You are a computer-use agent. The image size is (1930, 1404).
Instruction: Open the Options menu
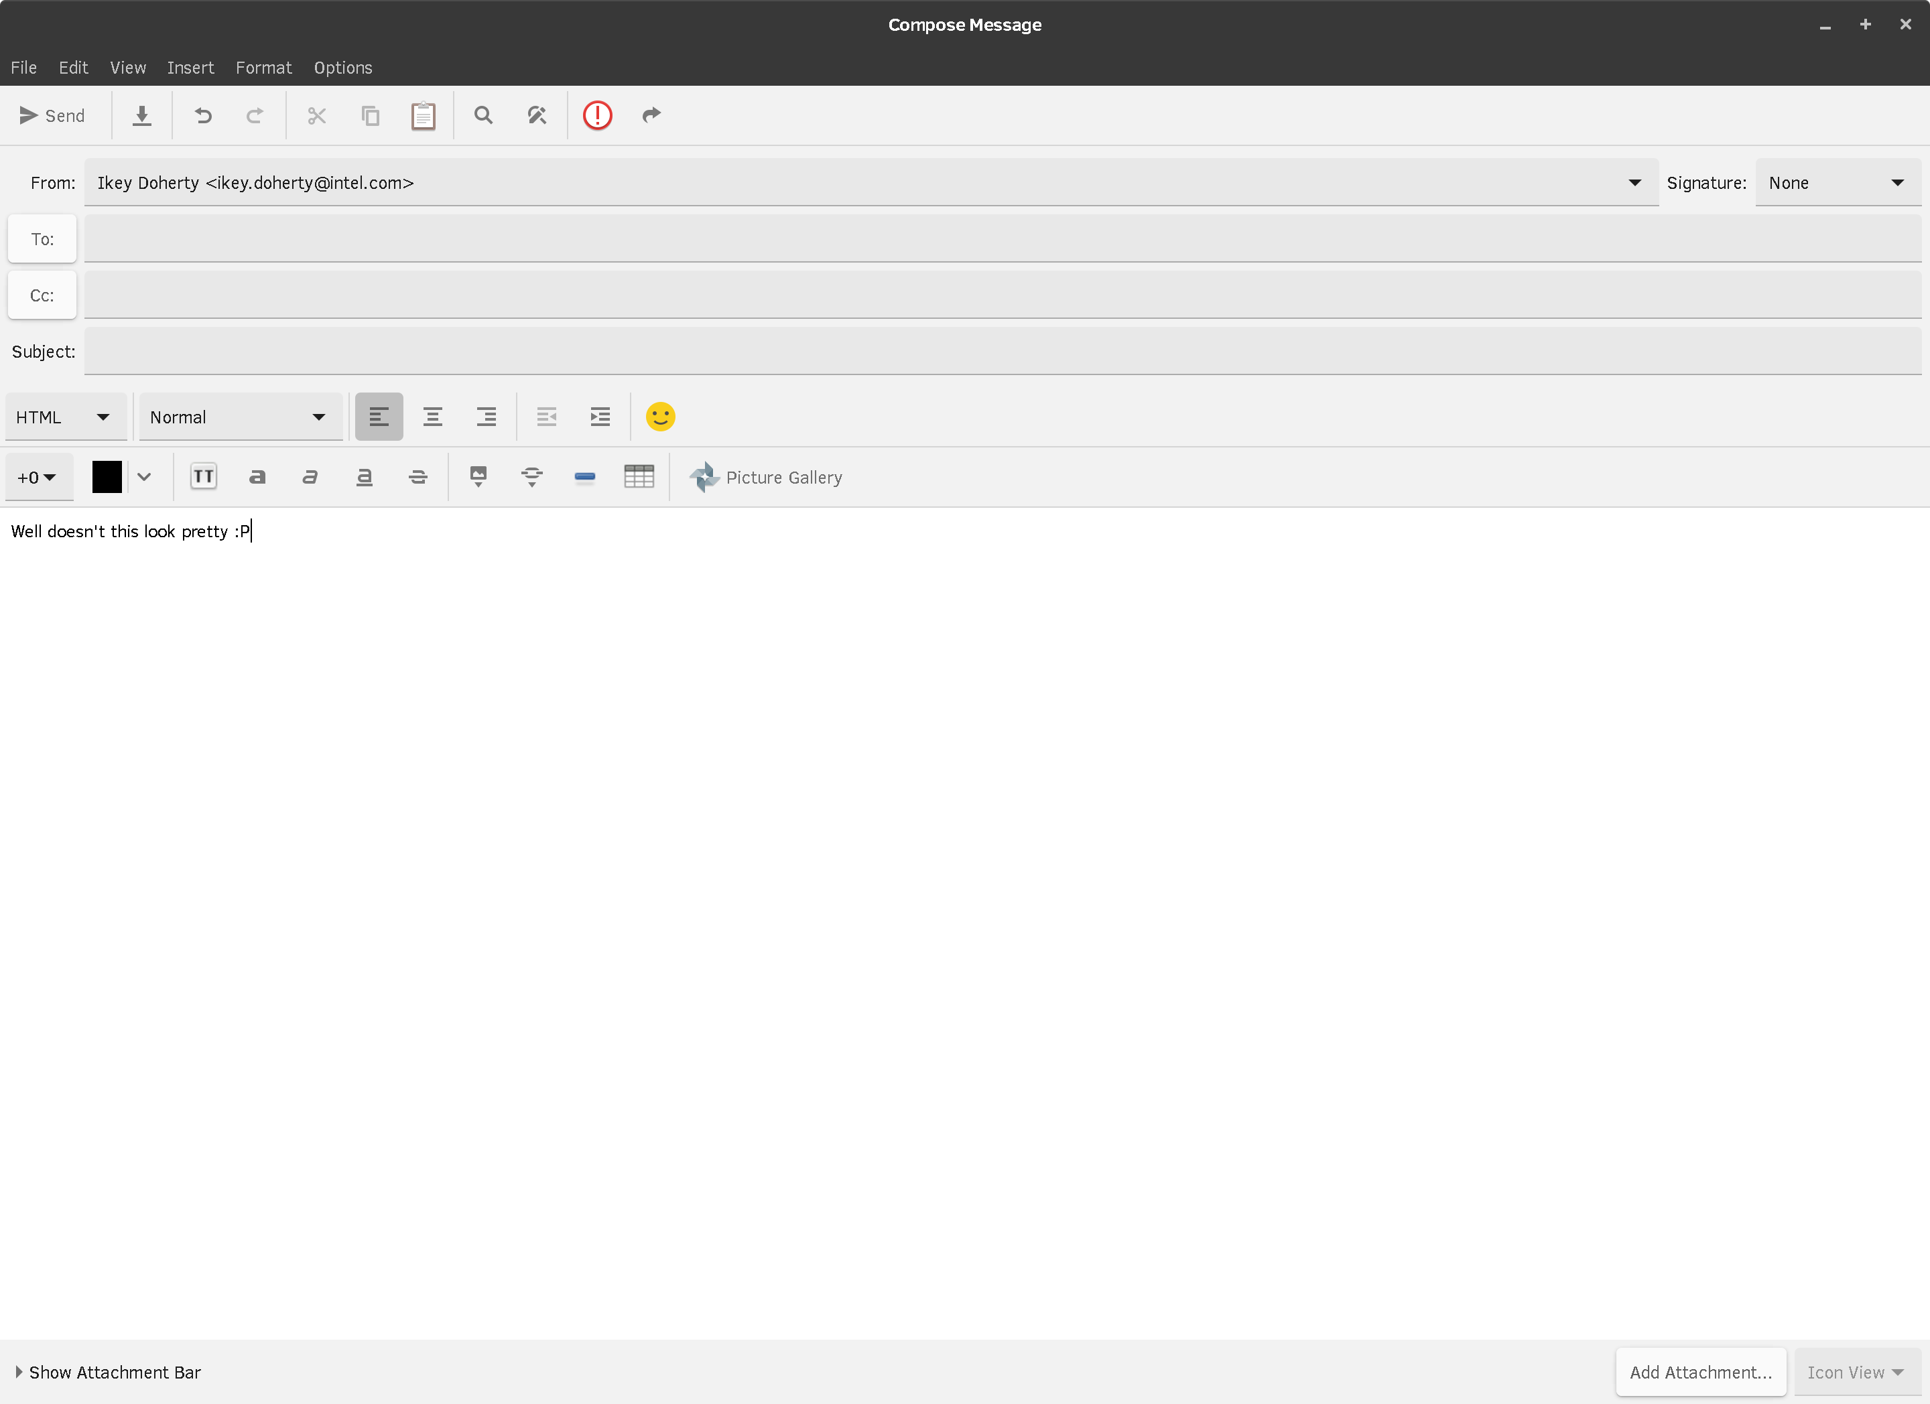(343, 68)
